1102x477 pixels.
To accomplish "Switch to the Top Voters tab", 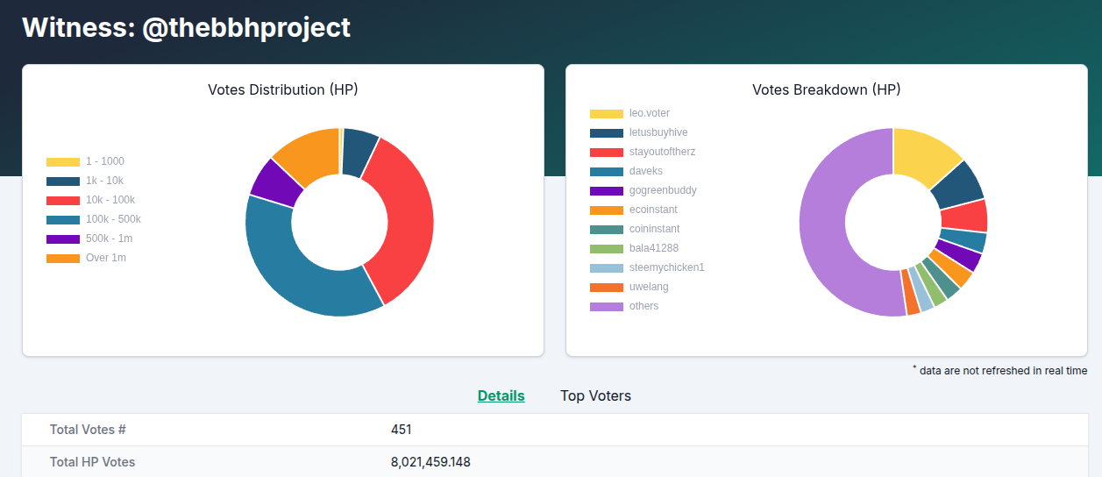I will coord(595,395).
